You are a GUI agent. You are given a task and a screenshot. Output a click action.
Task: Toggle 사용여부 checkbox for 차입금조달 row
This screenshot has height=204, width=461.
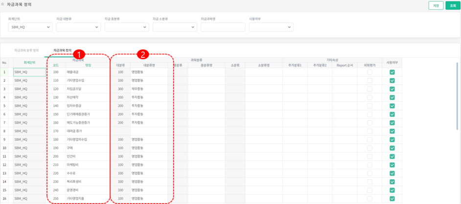tap(392, 89)
